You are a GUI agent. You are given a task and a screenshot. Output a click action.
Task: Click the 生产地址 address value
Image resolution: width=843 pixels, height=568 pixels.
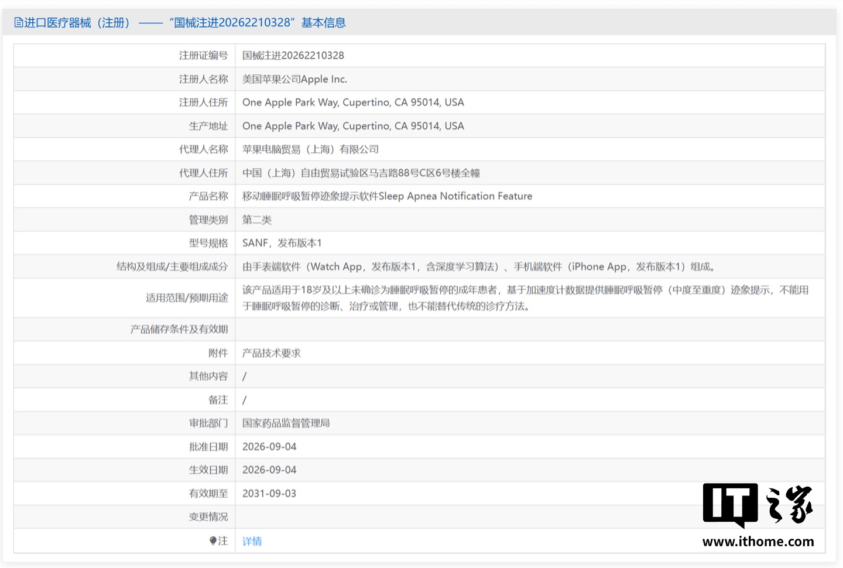[x=353, y=126]
